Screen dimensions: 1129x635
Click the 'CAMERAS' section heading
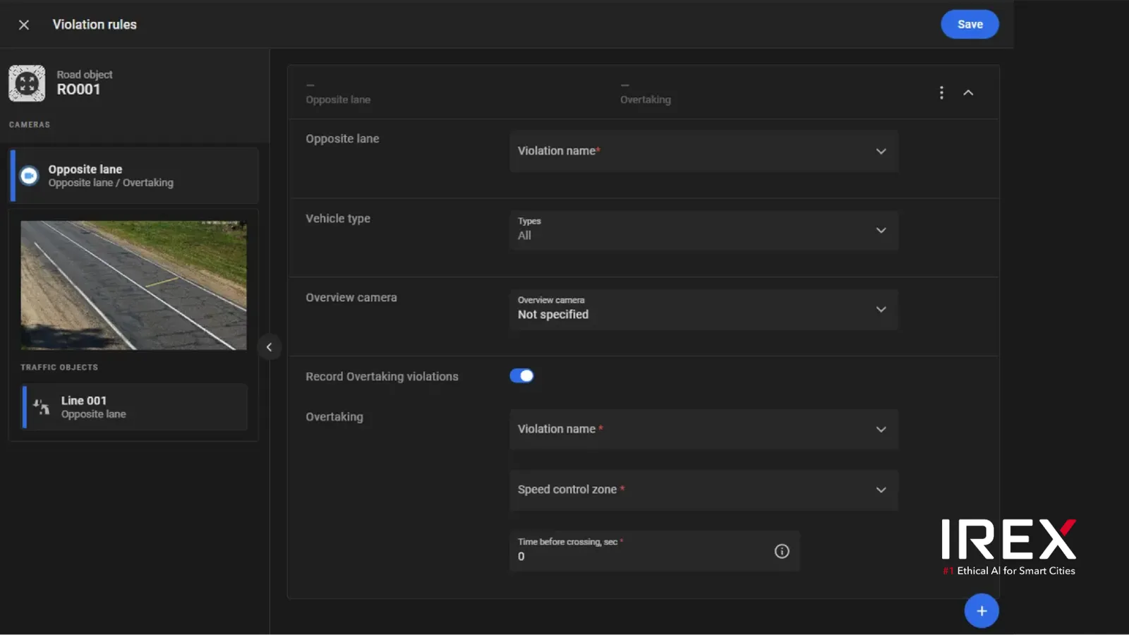(30, 124)
